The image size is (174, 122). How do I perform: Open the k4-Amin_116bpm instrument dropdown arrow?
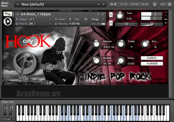18,14
